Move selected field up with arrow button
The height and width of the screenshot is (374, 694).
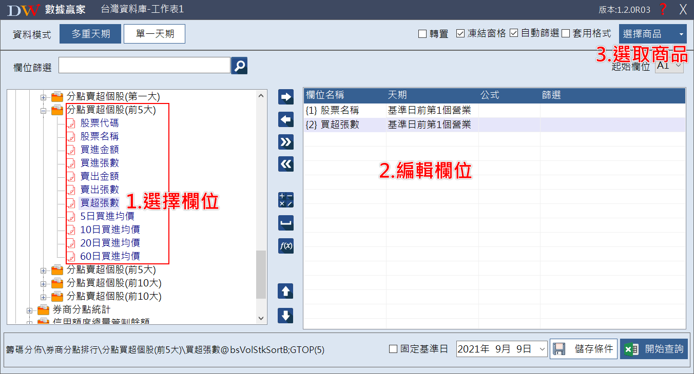click(x=285, y=292)
